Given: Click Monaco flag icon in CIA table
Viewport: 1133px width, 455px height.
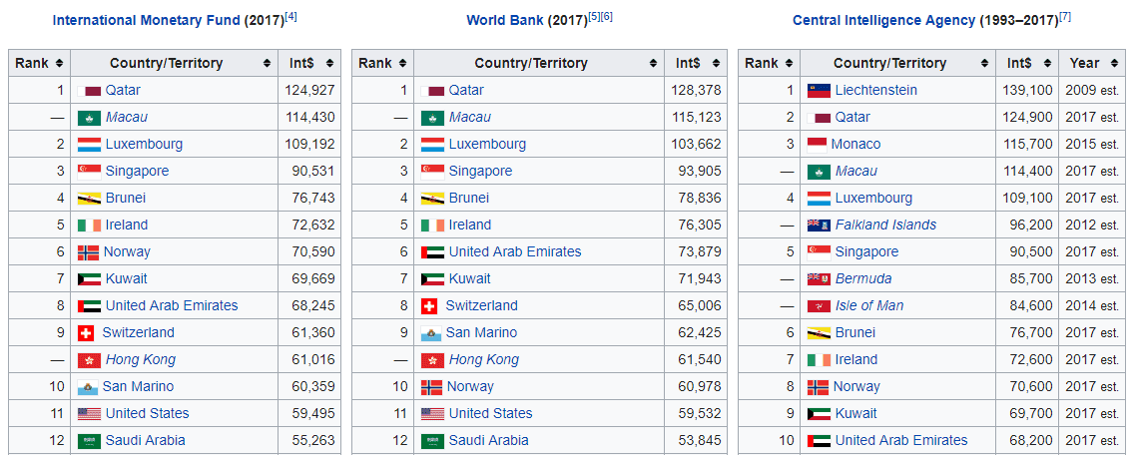Looking at the screenshot, I should coord(817,145).
